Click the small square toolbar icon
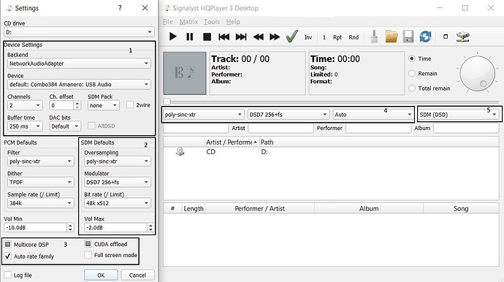 [x=445, y=37]
